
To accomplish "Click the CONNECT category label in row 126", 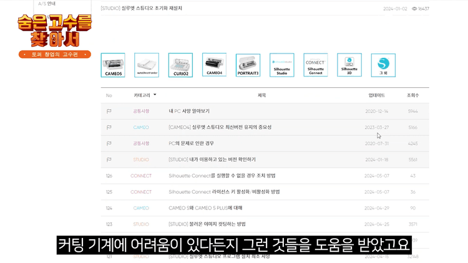I will (x=141, y=176).
